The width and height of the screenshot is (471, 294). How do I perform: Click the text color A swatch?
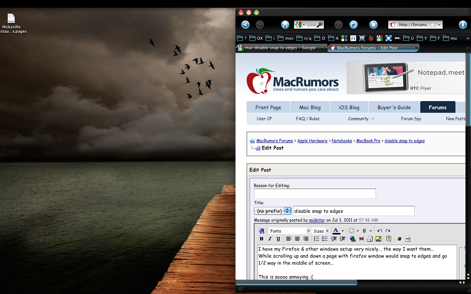[x=336, y=231]
